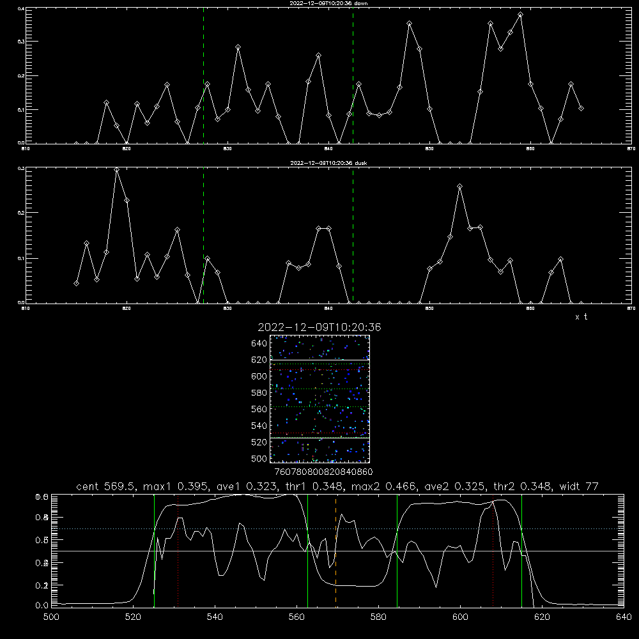Click the '520' x-axis label of the bottom plot

tap(133, 617)
